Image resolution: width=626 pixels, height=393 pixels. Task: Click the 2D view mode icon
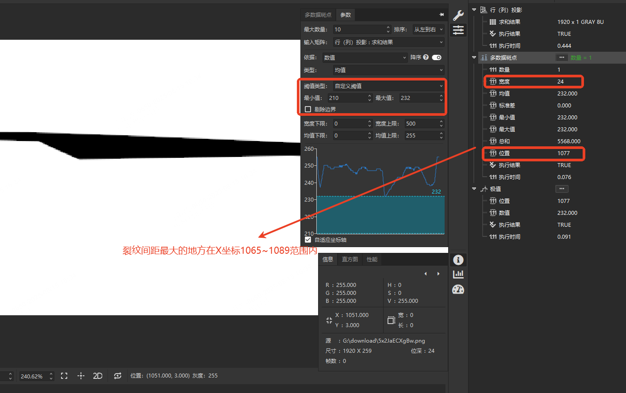coord(98,376)
